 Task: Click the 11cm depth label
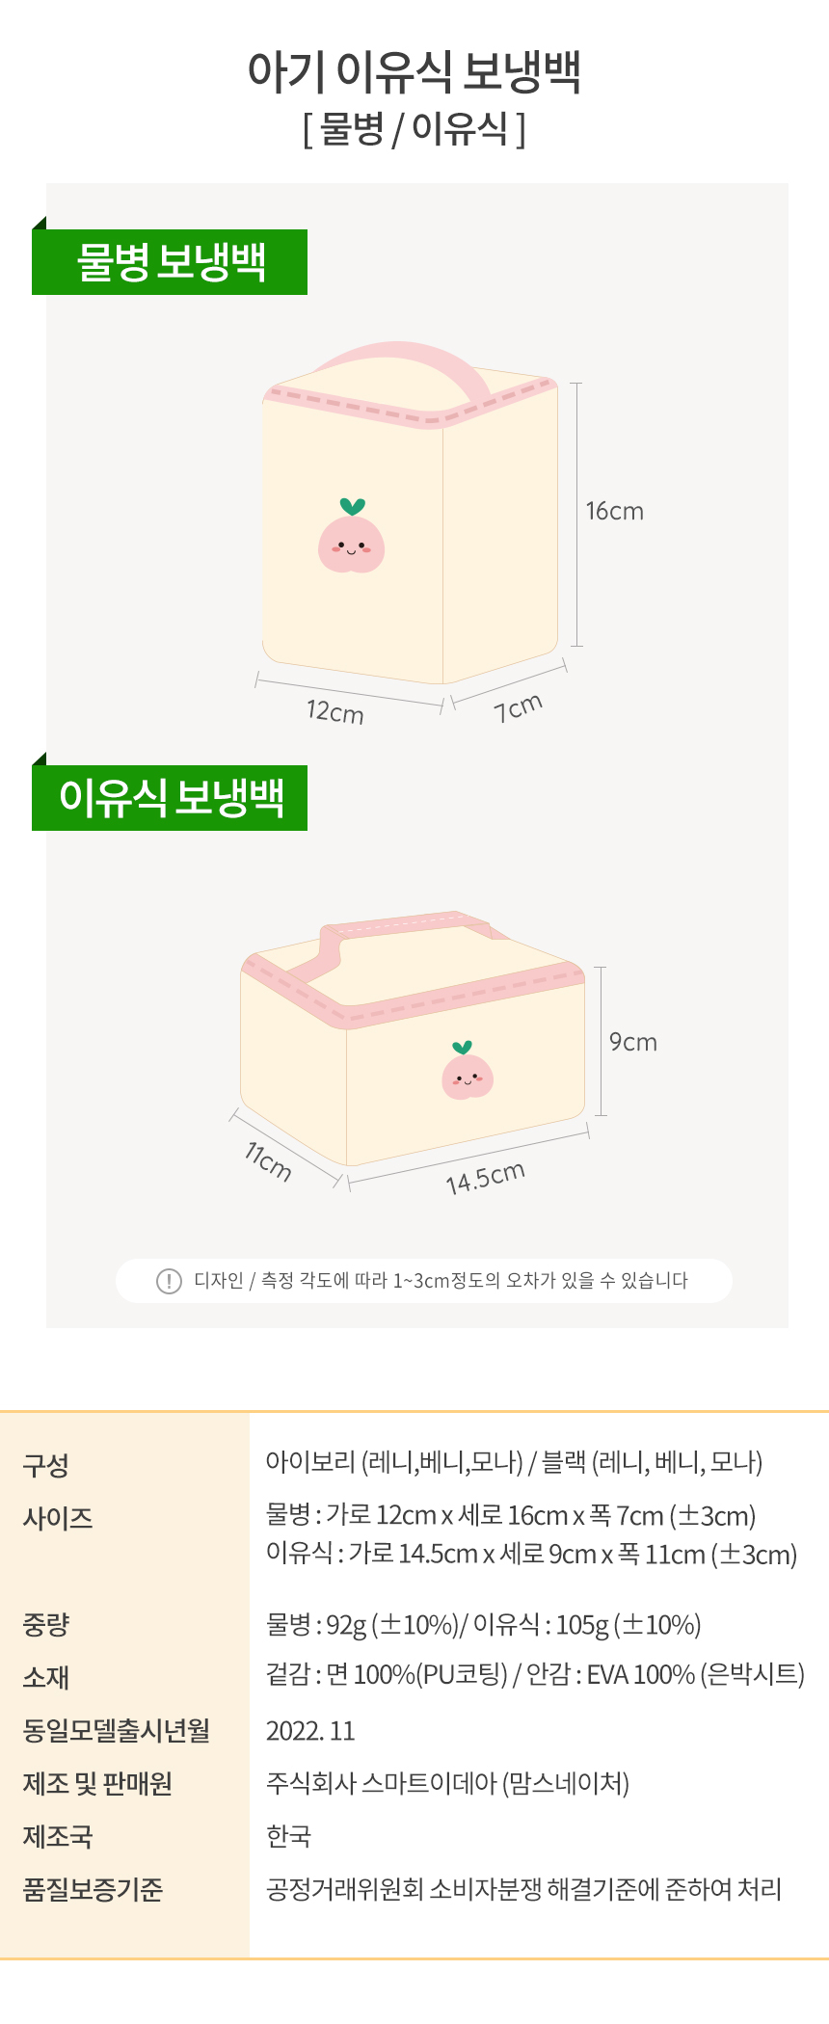coord(268,1160)
